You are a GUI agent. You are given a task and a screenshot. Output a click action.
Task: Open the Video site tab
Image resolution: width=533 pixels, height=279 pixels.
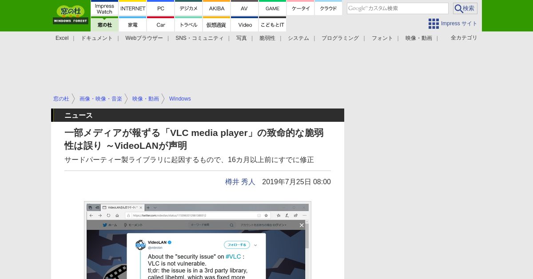point(244,24)
